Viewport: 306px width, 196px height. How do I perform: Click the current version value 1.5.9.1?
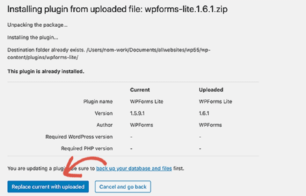137,113
